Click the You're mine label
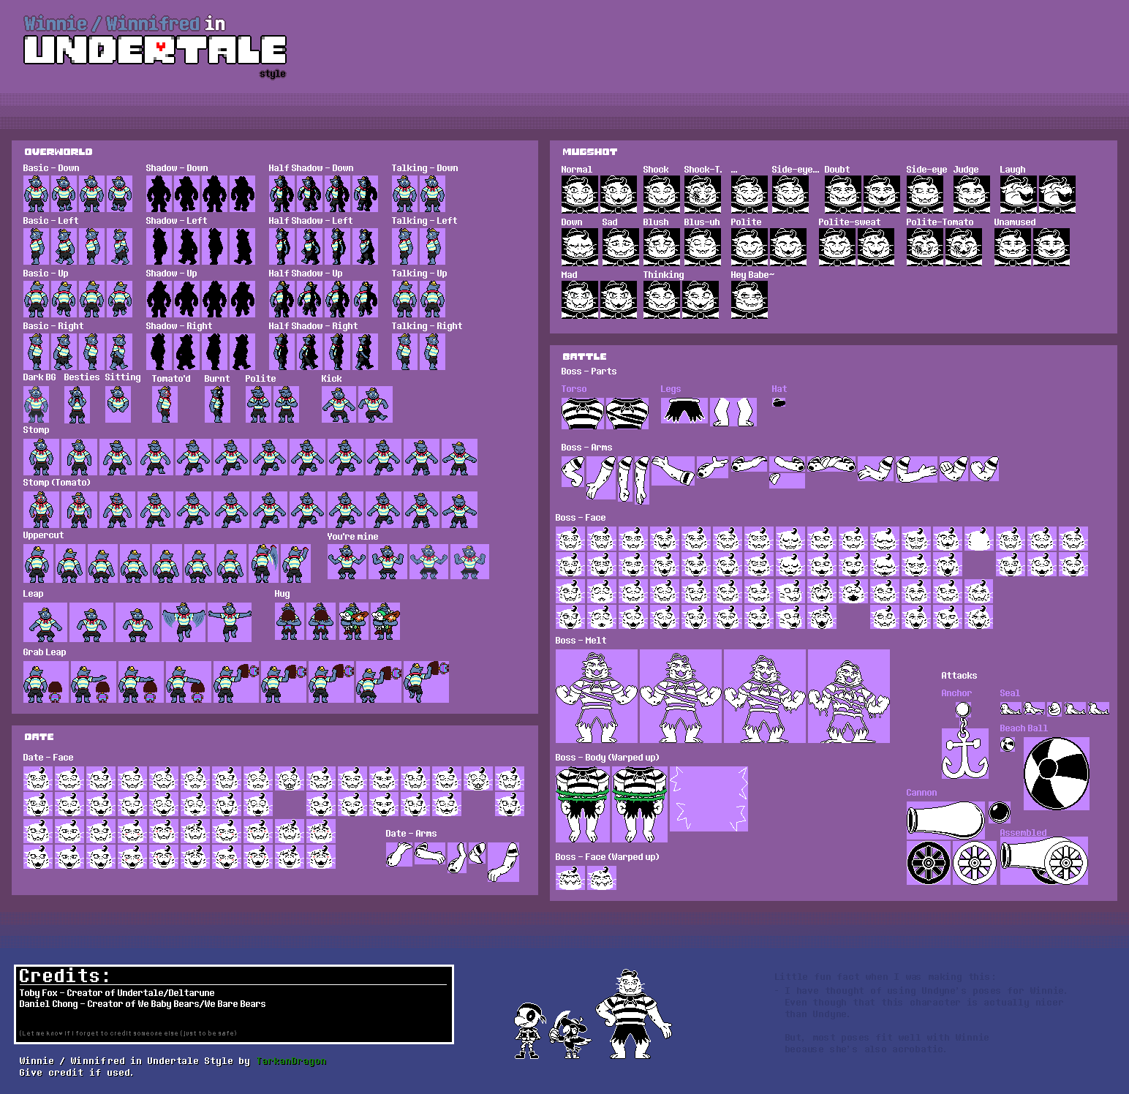The height and width of the screenshot is (1094, 1129). tap(352, 537)
